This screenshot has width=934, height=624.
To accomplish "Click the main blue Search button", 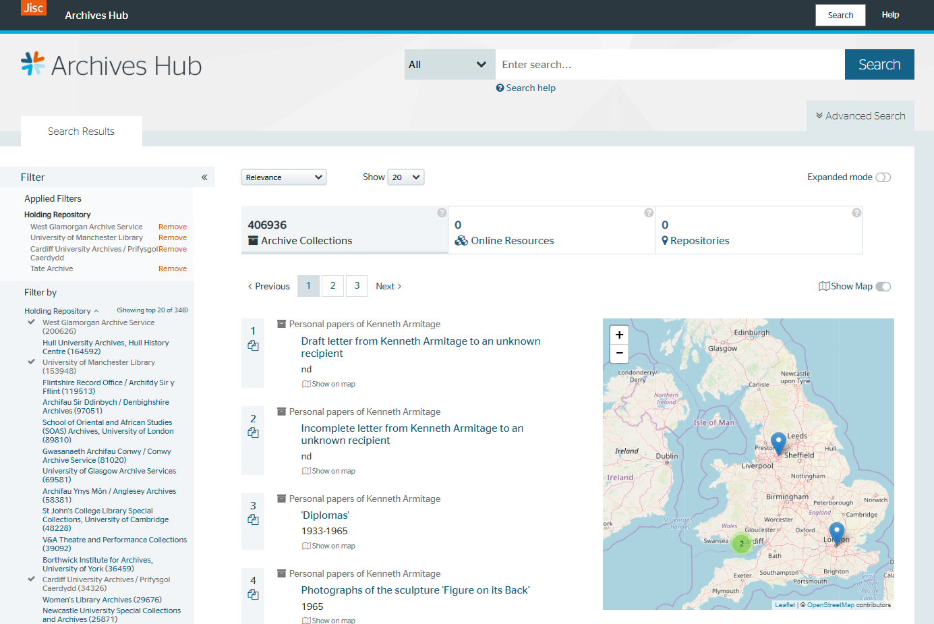I will pyautogui.click(x=879, y=65).
